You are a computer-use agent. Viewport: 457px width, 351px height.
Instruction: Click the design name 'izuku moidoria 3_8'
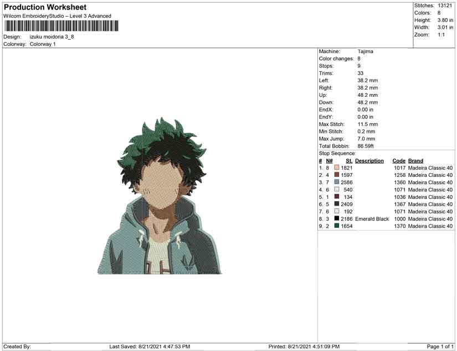coord(52,37)
